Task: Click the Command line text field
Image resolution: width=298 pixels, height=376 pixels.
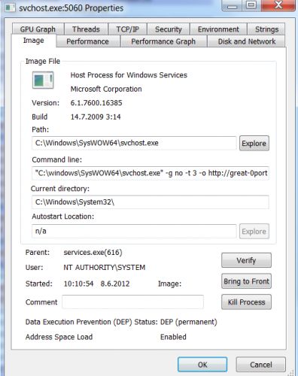Action: point(151,173)
